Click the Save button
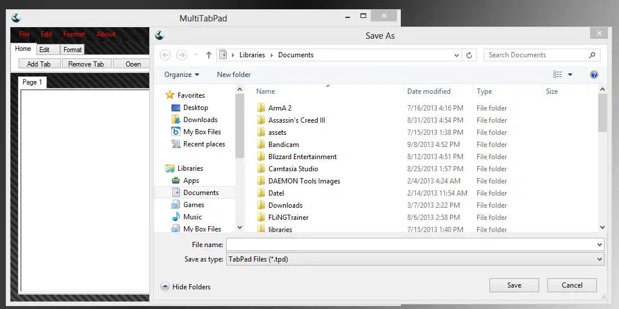This screenshot has height=309, width=619. click(x=514, y=285)
